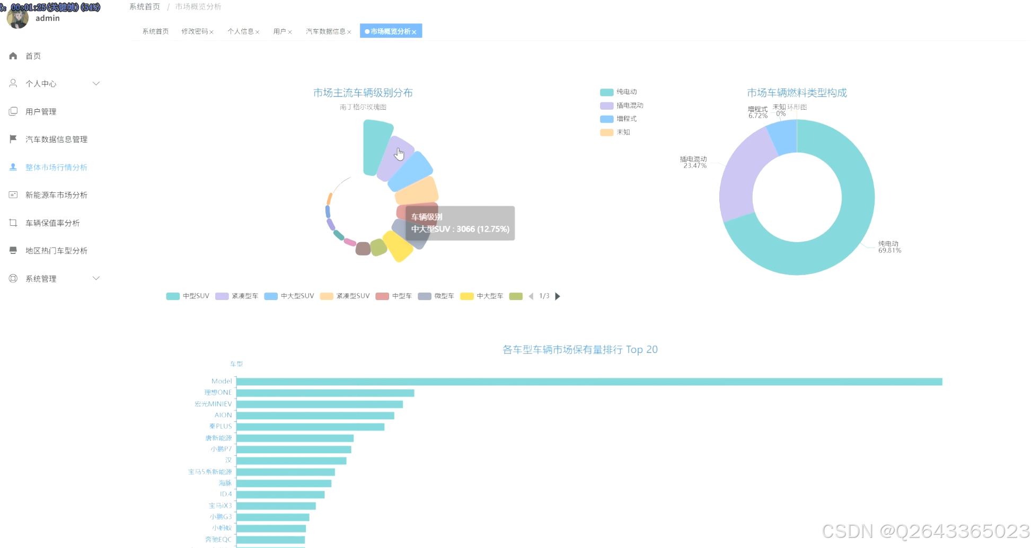Toggle 紧凑型车 legend entry
The image size is (1032, 548).
pos(237,296)
